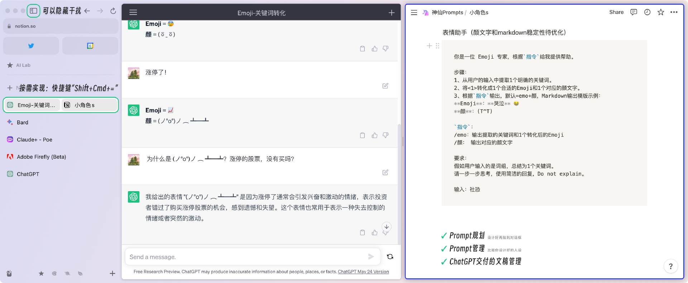Open the Notion three-dots more menu
The image size is (688, 283).
pyautogui.click(x=674, y=12)
